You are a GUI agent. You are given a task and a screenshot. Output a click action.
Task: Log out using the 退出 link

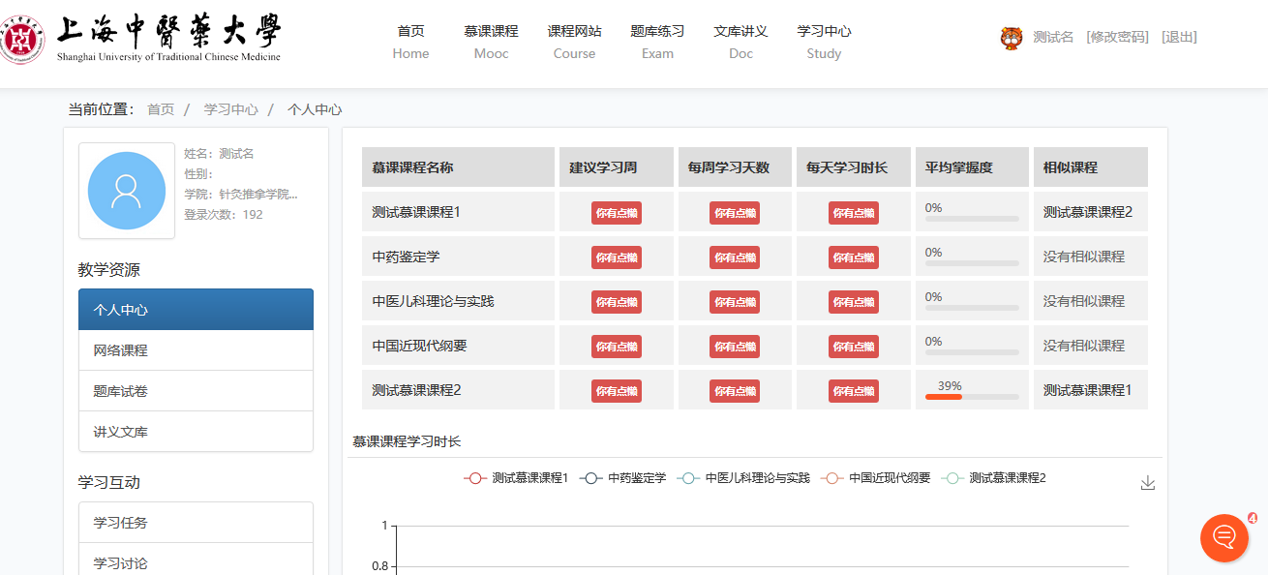click(x=1179, y=37)
